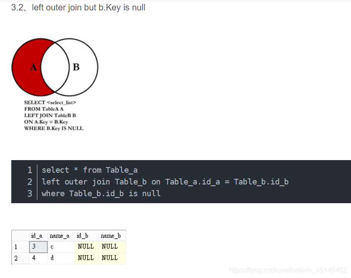Click code line 'left outer join Table_b'
The height and width of the screenshot is (278, 351).
165,182
